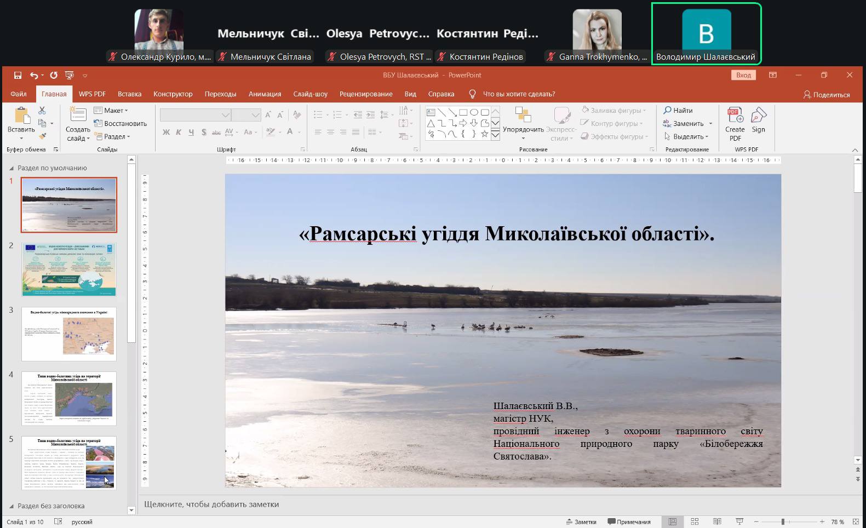Toggle the Примечания comments pane

[629, 521]
